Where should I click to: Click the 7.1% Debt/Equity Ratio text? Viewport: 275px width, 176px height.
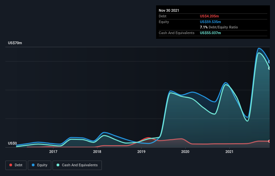click(219, 27)
